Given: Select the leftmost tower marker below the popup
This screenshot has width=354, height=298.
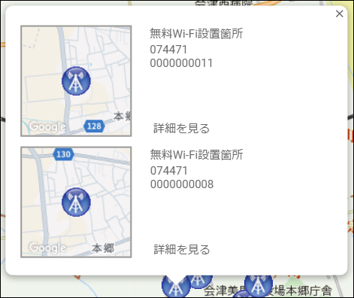Looking at the screenshot, I should coord(176,287).
